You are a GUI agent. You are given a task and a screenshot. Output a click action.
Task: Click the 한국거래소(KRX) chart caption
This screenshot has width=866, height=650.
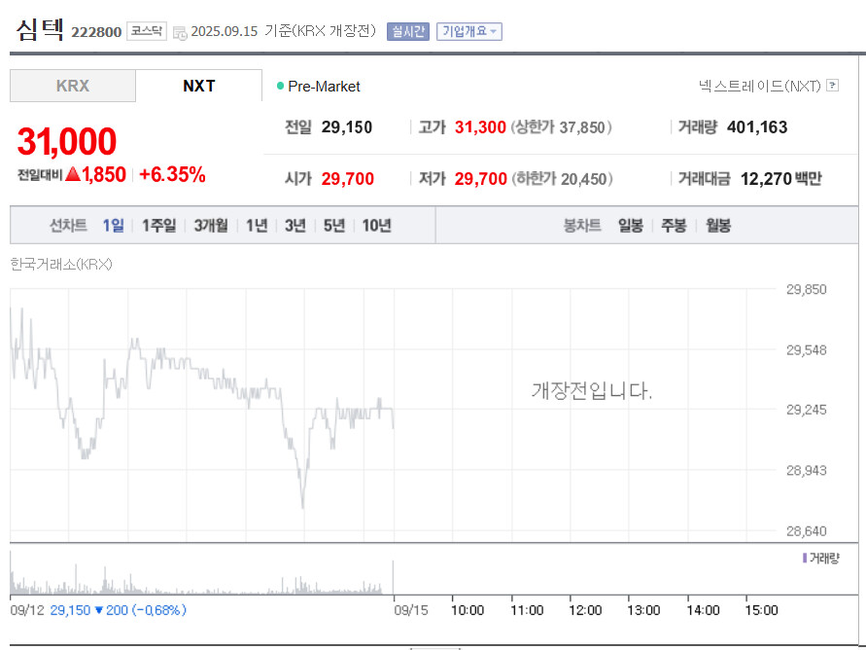[x=61, y=265]
